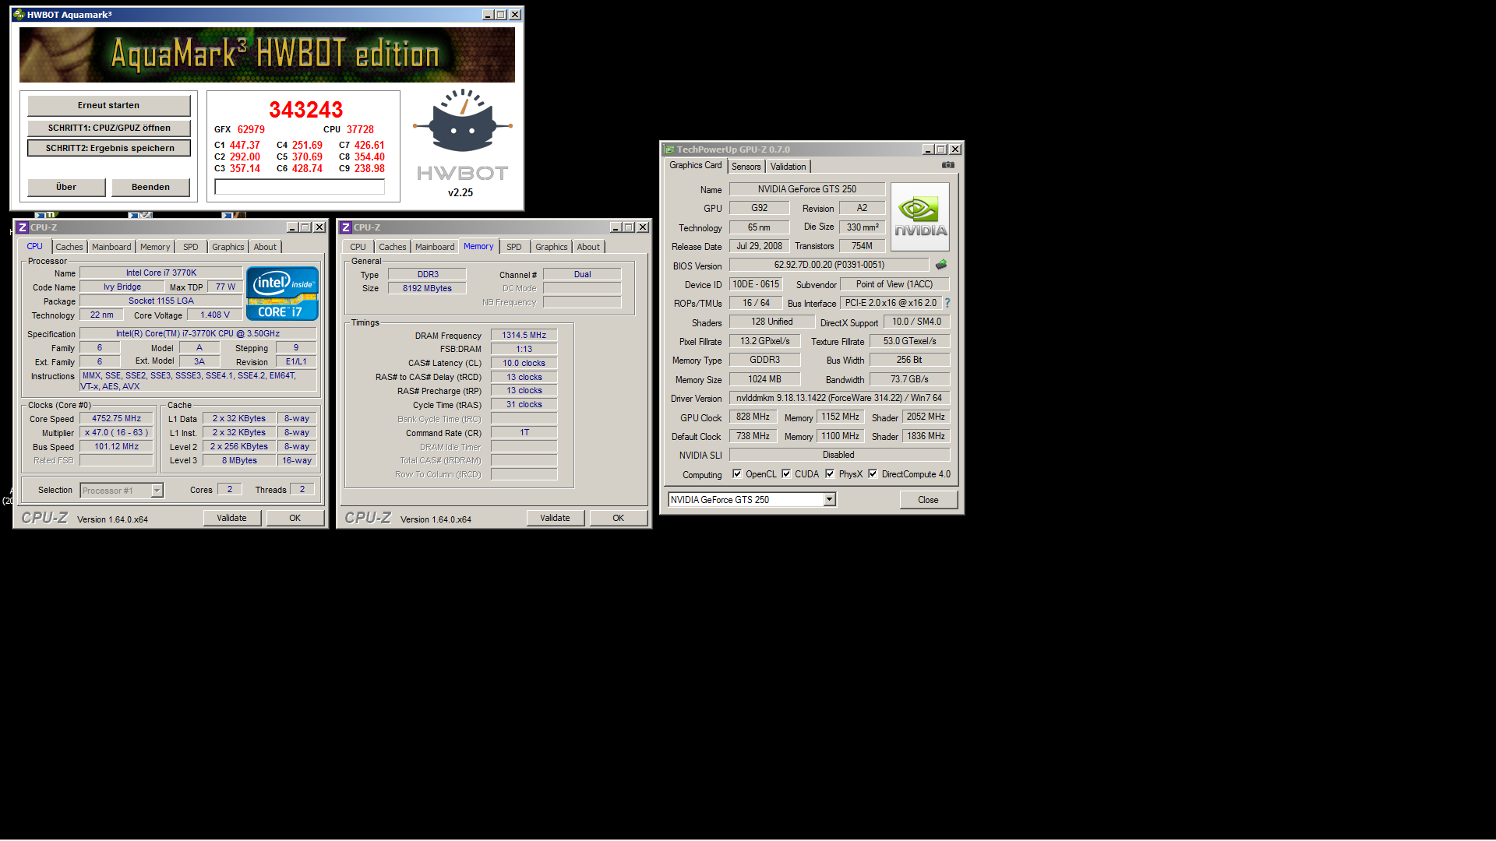Click the Multiplier value x 47.0
The image size is (1496, 841).
[x=117, y=432]
